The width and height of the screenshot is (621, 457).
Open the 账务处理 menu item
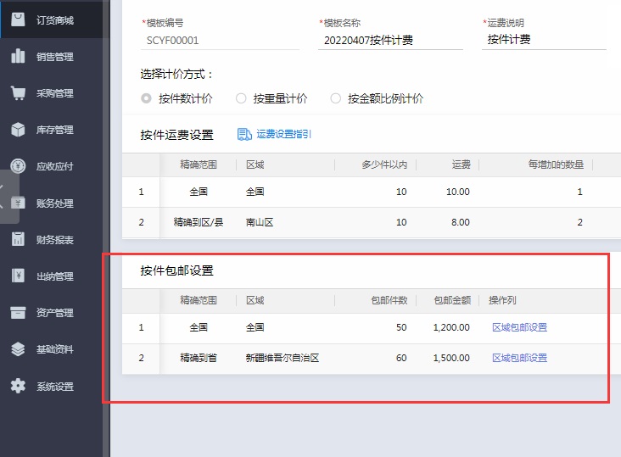click(54, 203)
